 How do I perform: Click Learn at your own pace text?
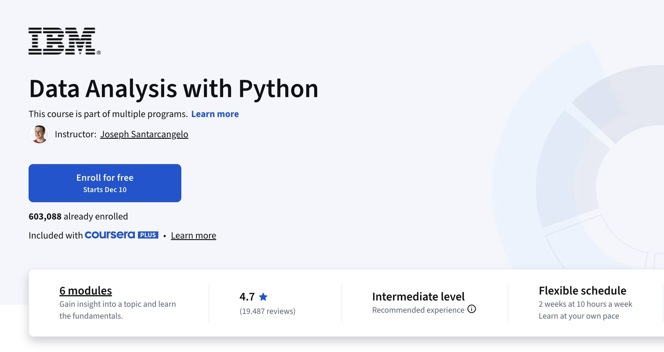point(579,316)
